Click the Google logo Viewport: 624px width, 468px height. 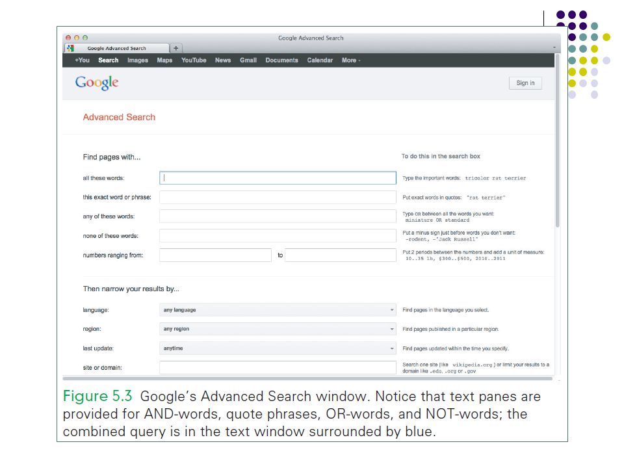pyautogui.click(x=97, y=83)
